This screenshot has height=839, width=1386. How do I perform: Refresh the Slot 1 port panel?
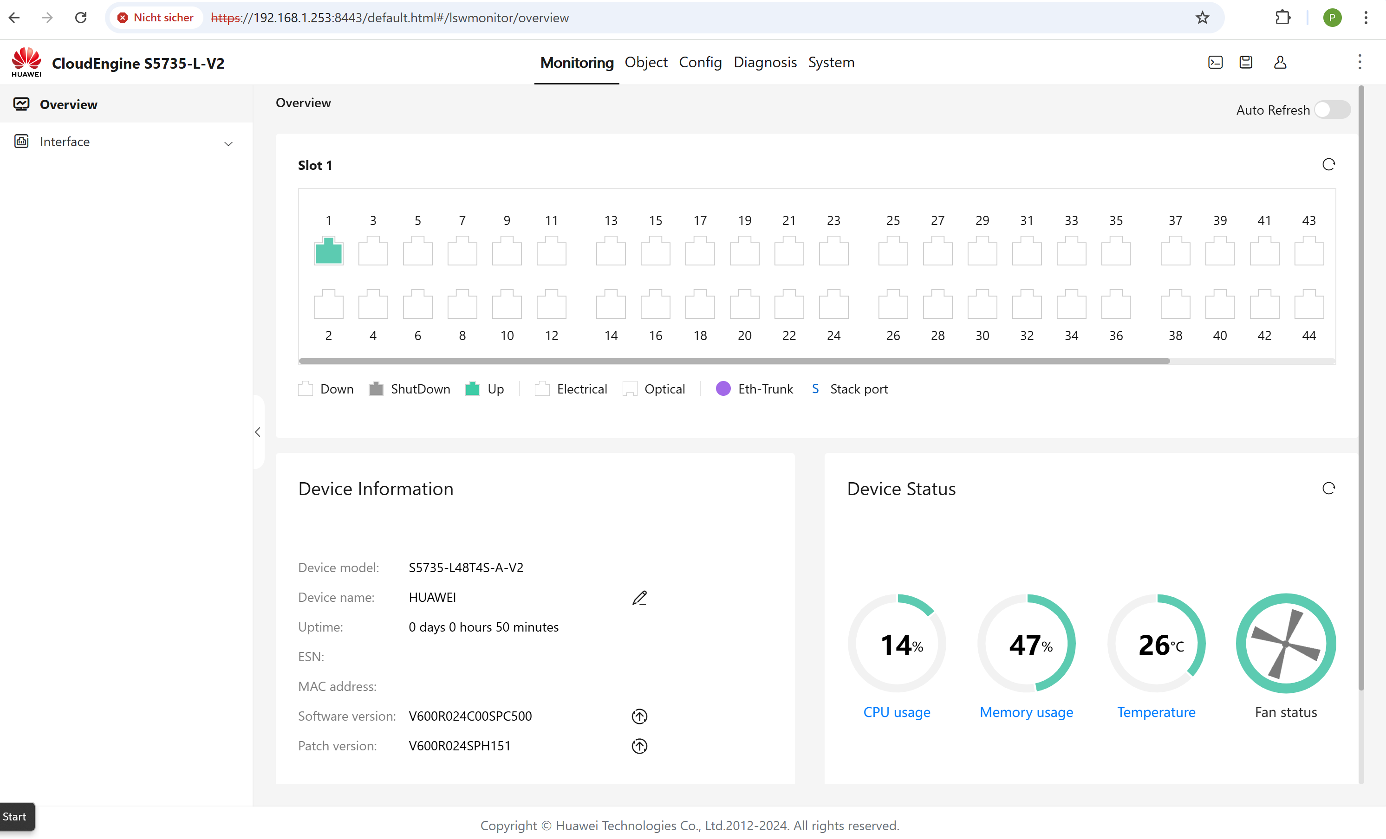[1328, 164]
